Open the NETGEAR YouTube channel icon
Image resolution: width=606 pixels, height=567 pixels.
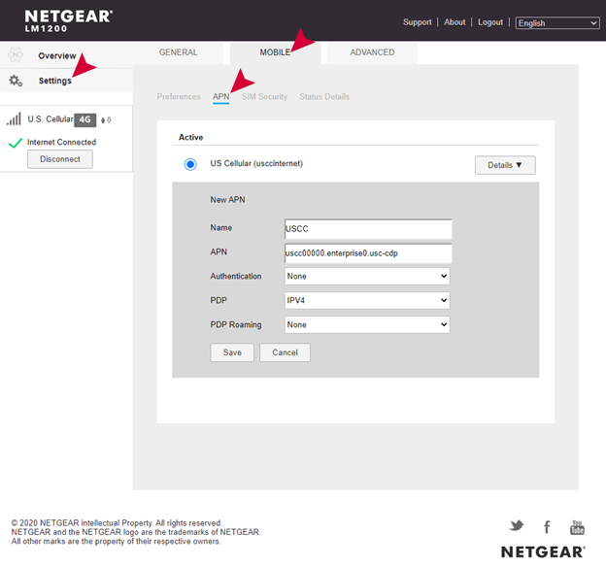577,527
